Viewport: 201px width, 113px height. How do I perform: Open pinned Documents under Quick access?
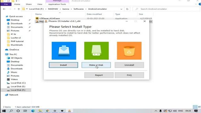[17, 27]
